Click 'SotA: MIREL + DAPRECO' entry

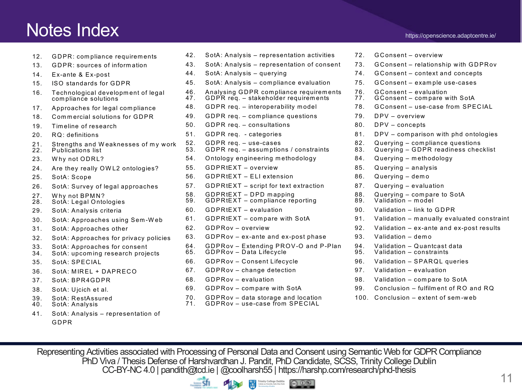tap(94, 271)
